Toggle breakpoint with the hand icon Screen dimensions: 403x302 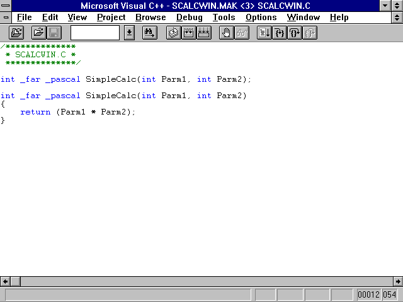point(226,33)
